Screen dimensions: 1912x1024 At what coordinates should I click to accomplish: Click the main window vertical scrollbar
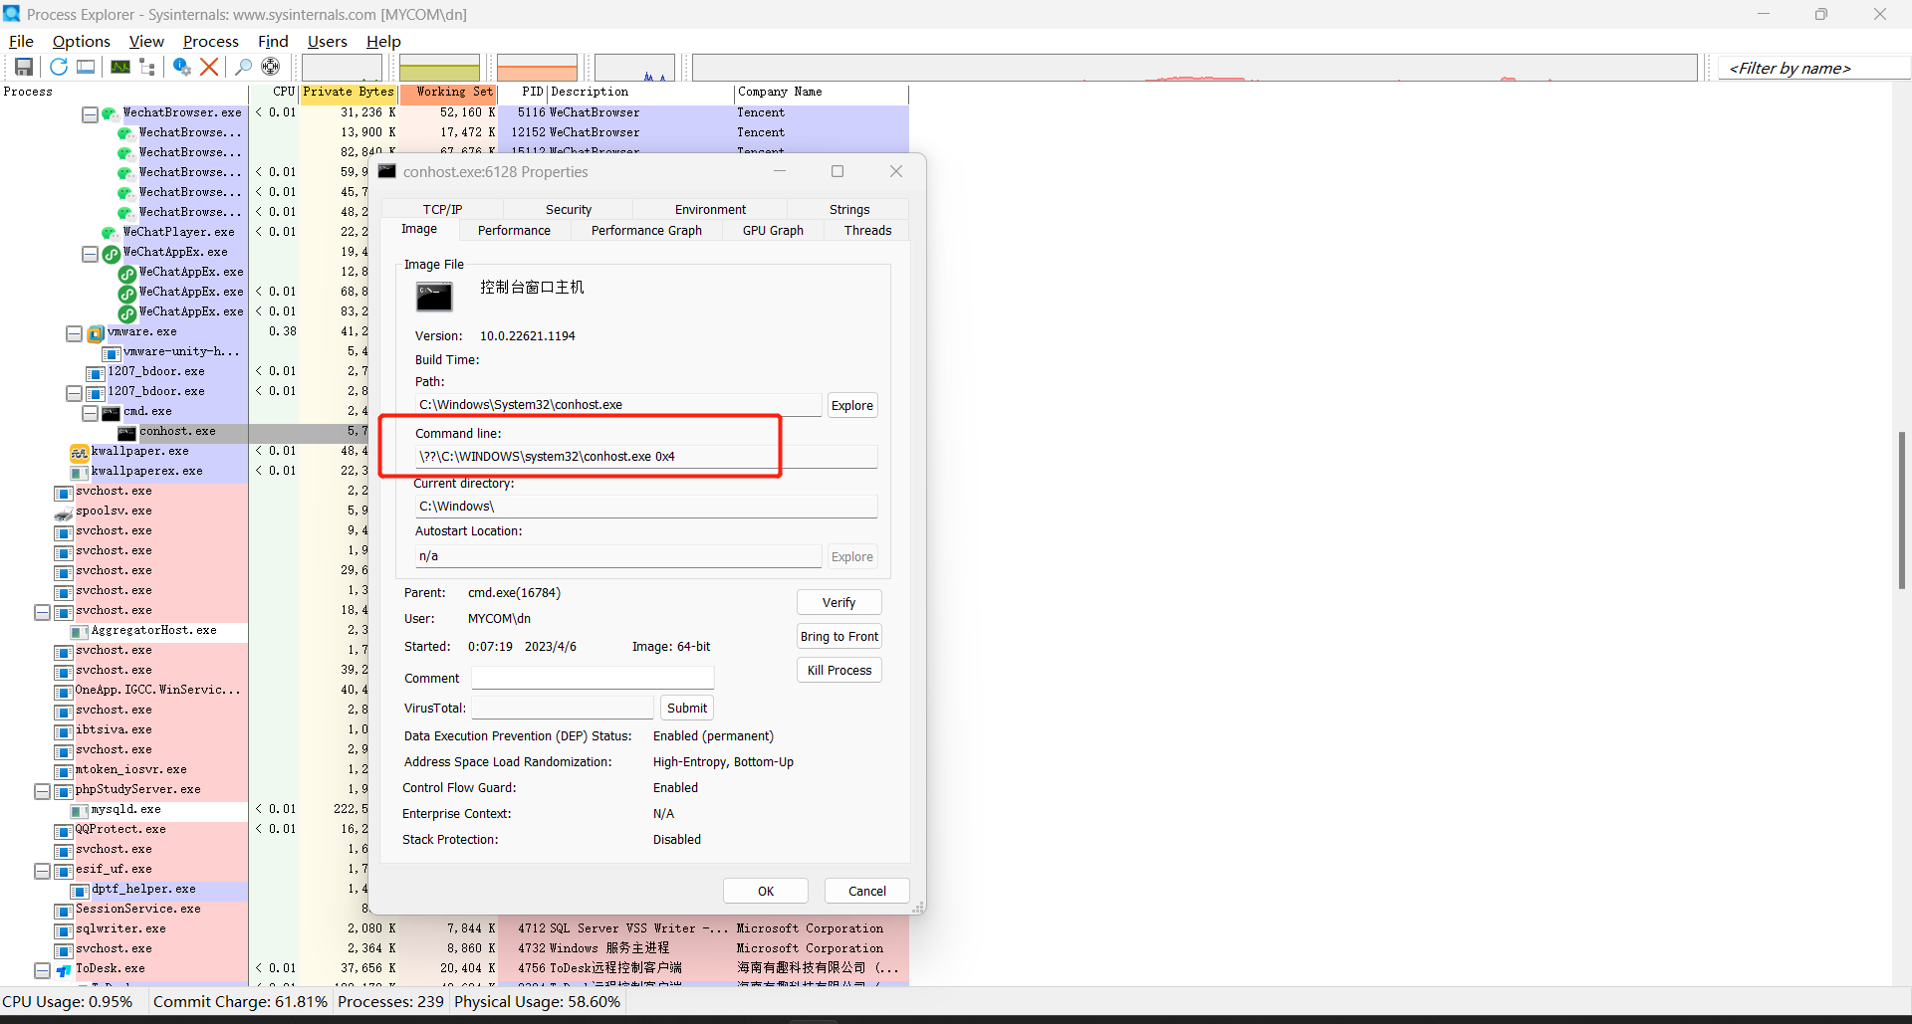[1902, 510]
